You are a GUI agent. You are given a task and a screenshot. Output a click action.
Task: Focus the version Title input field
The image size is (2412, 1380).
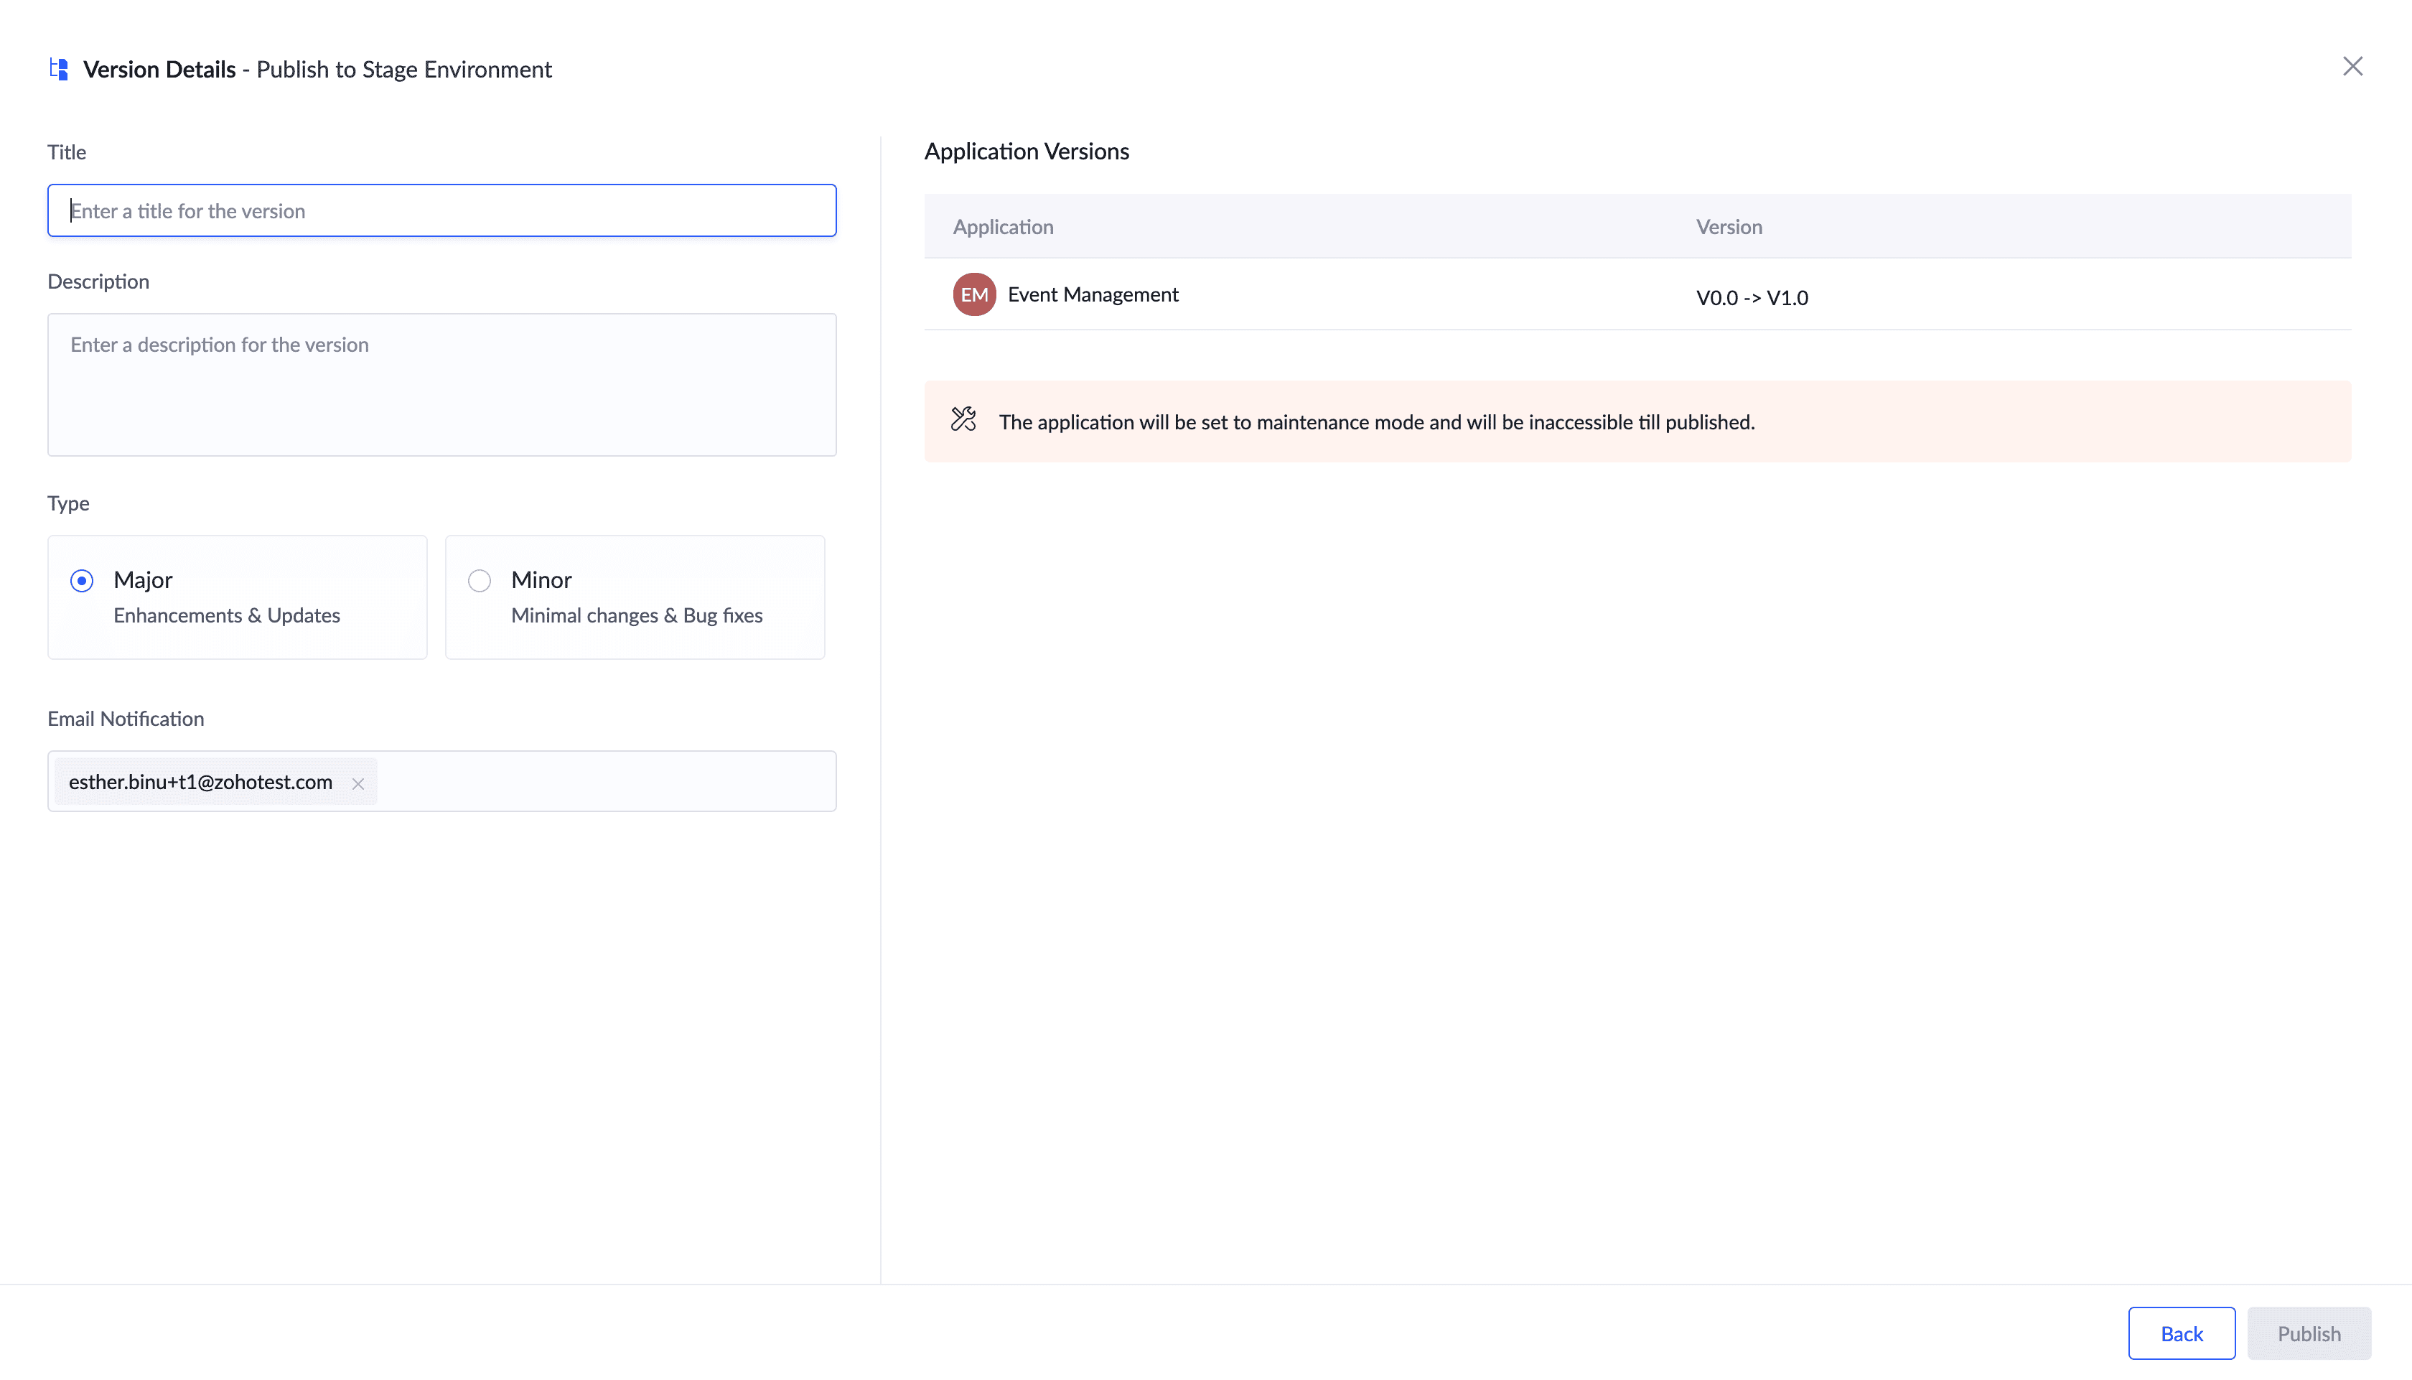tap(441, 210)
